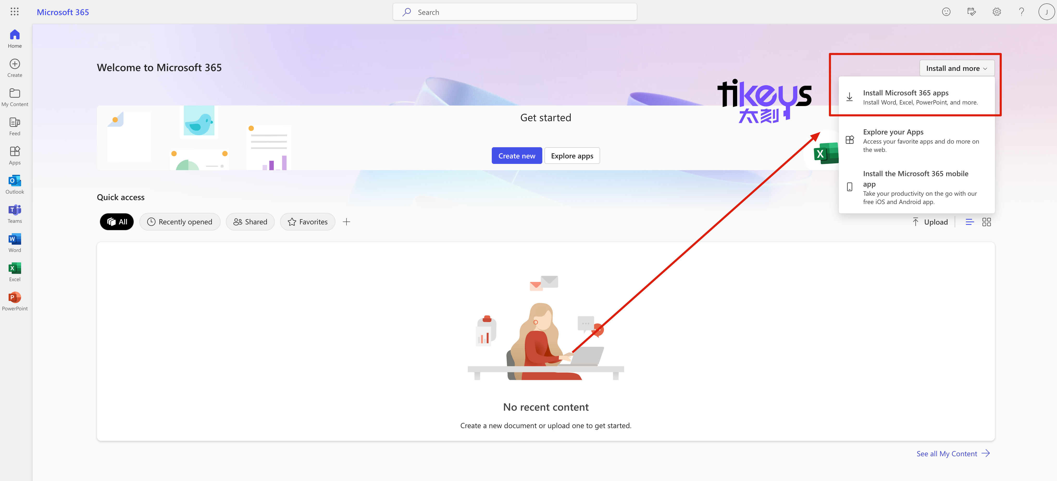Select the Recently opened filter
The height and width of the screenshot is (481, 1057).
[x=180, y=222]
